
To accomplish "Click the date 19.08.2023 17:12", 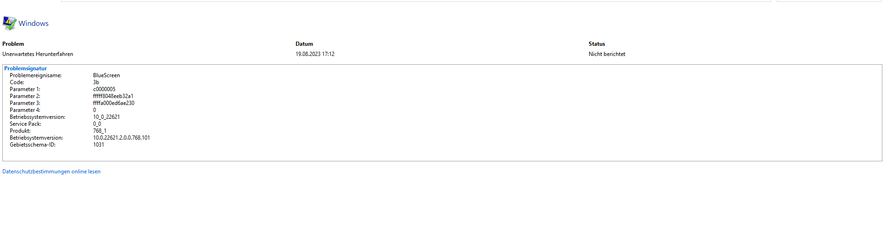I will click(x=315, y=54).
